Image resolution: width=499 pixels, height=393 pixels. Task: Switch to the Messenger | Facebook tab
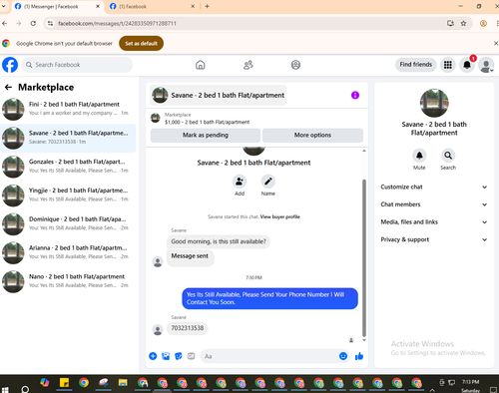(x=57, y=6)
